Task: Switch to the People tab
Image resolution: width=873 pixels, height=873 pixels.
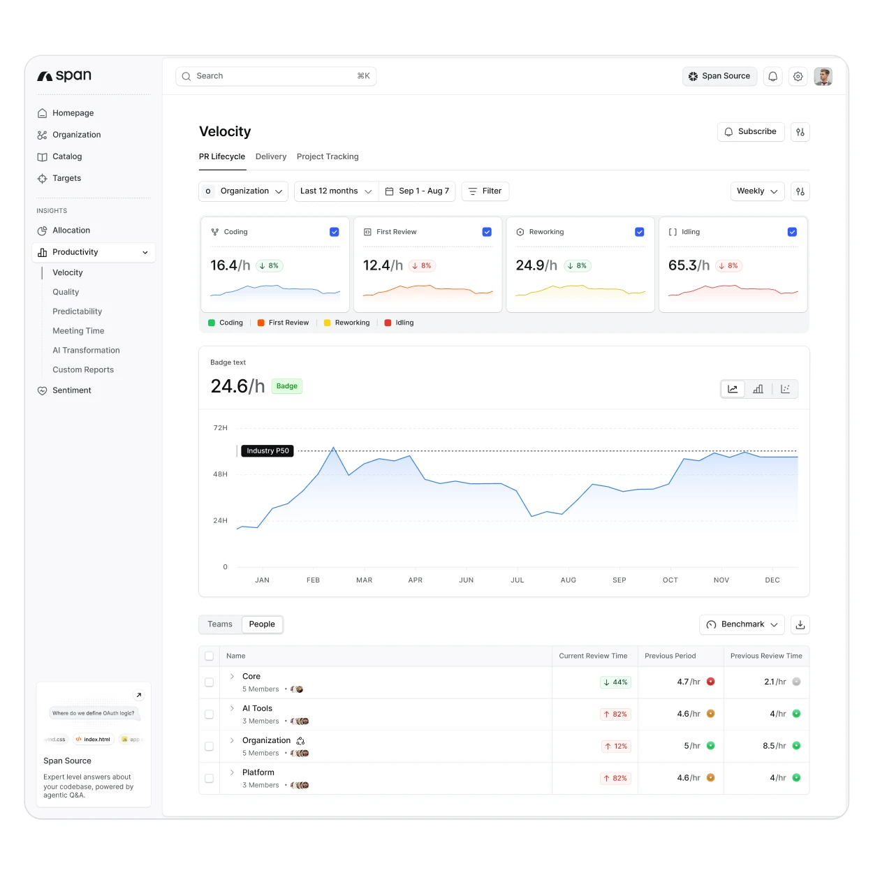Action: click(x=262, y=624)
